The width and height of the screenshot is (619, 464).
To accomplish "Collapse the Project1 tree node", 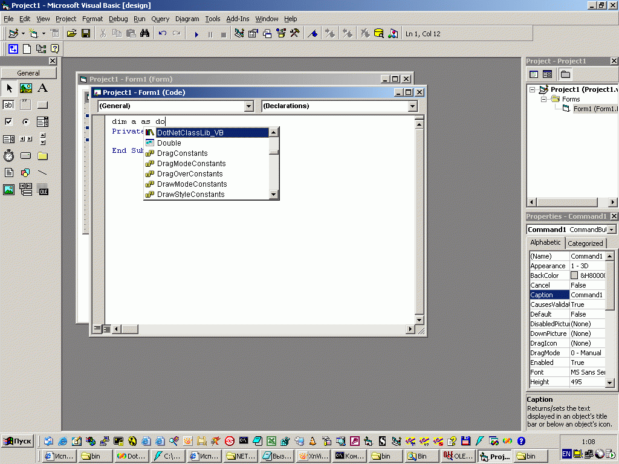I will (532, 89).
